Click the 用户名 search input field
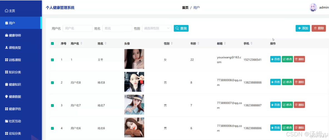This screenshot has width=329, height=140. pos(78,28)
